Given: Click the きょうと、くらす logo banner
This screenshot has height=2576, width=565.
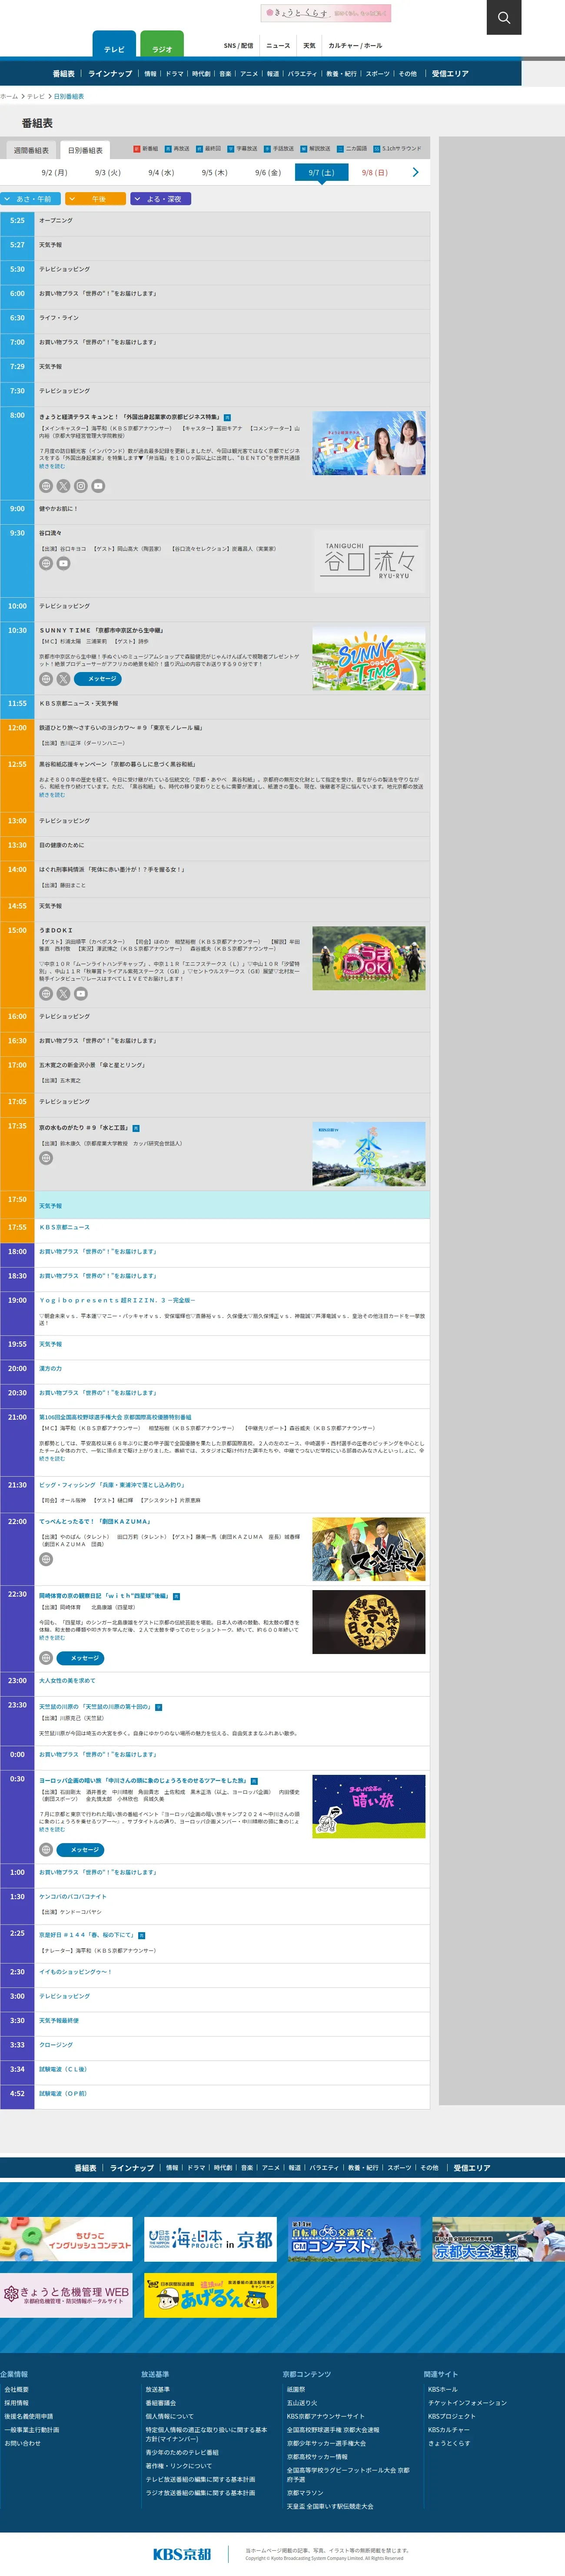Looking at the screenshot, I should point(326,13).
